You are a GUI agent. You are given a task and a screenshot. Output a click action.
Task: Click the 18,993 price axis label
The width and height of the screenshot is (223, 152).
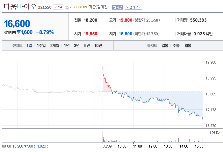(x=211, y=78)
